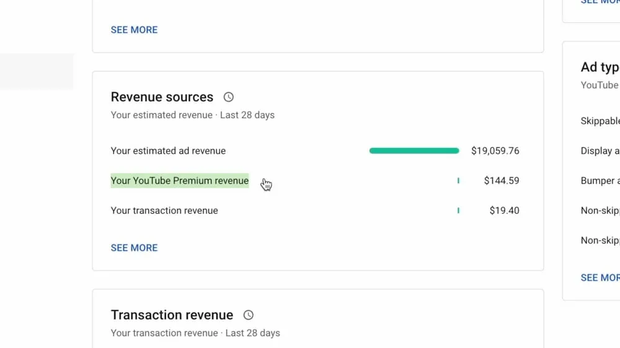Click the highlighted 'Your YouTube Premium revenue' label

pyautogui.click(x=179, y=181)
